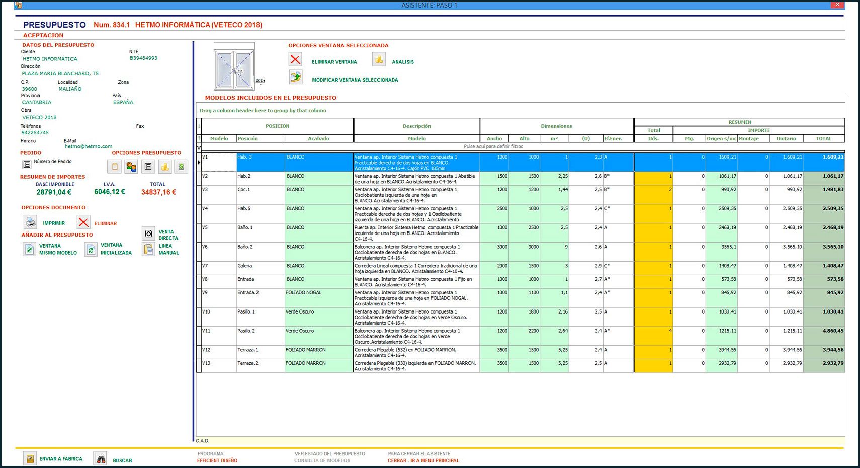
Task: Click the customers icon in Opciones Presupuesto
Action: pos(131,167)
